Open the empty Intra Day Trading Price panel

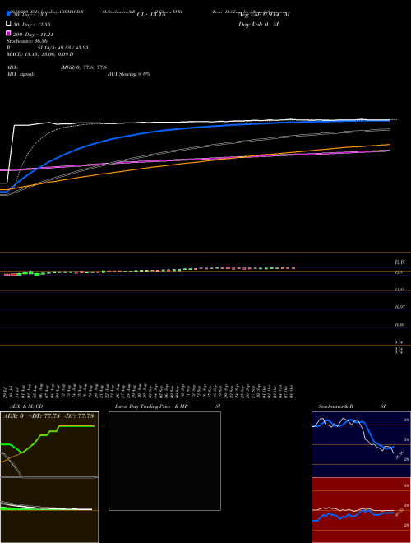164,461
